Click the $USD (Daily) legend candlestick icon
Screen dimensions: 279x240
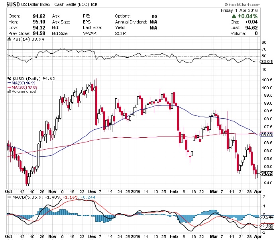(x=9, y=78)
